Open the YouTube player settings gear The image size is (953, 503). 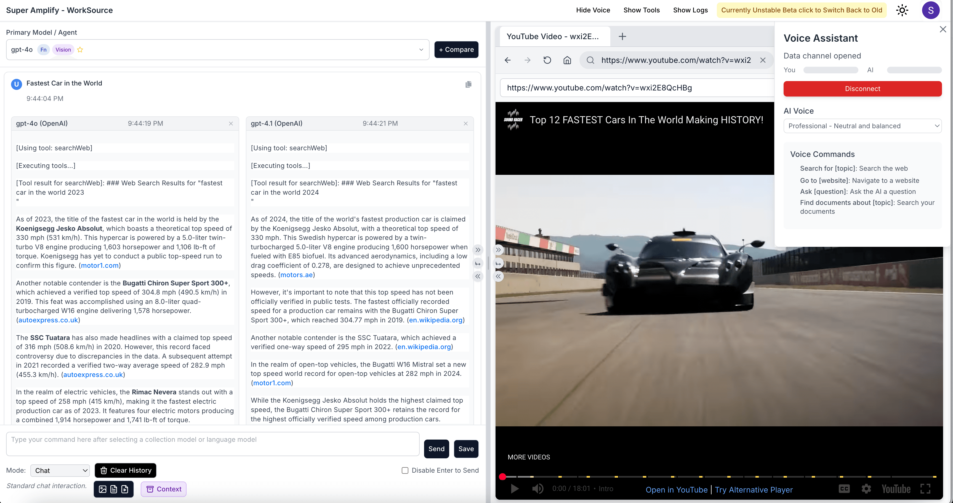(x=866, y=489)
